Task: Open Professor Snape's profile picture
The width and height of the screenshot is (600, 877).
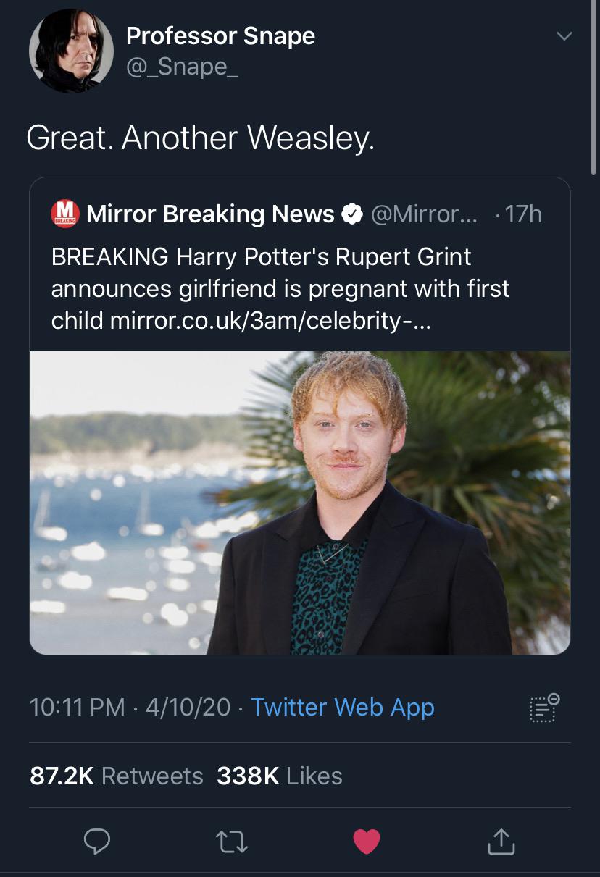Action: 71,51
